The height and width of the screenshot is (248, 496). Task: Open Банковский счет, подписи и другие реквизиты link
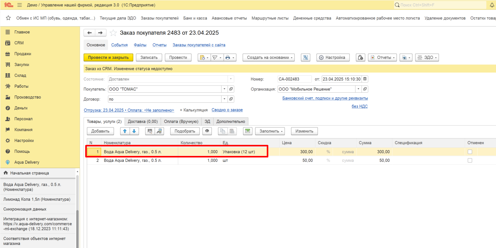click(x=325, y=98)
